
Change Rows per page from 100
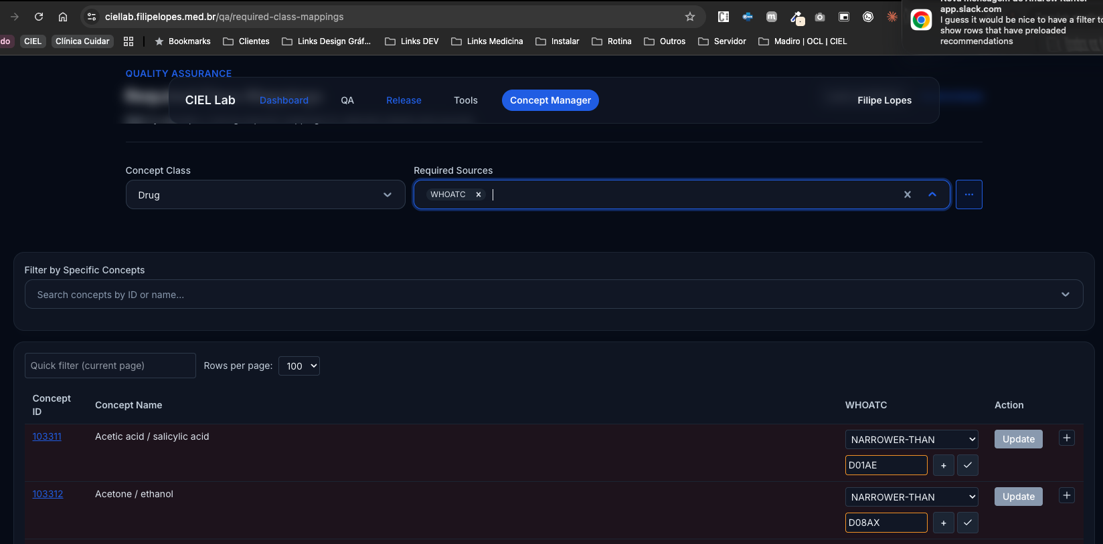[x=299, y=366]
